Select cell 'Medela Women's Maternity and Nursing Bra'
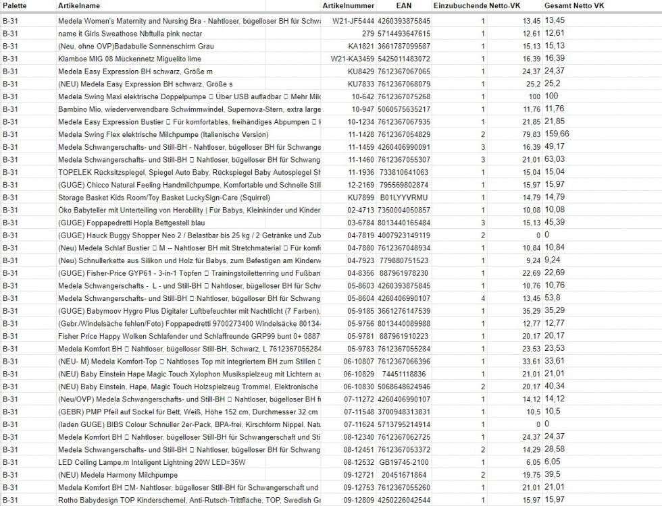 189,21
